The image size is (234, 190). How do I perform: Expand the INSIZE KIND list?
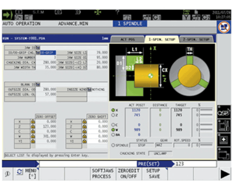point(89,89)
